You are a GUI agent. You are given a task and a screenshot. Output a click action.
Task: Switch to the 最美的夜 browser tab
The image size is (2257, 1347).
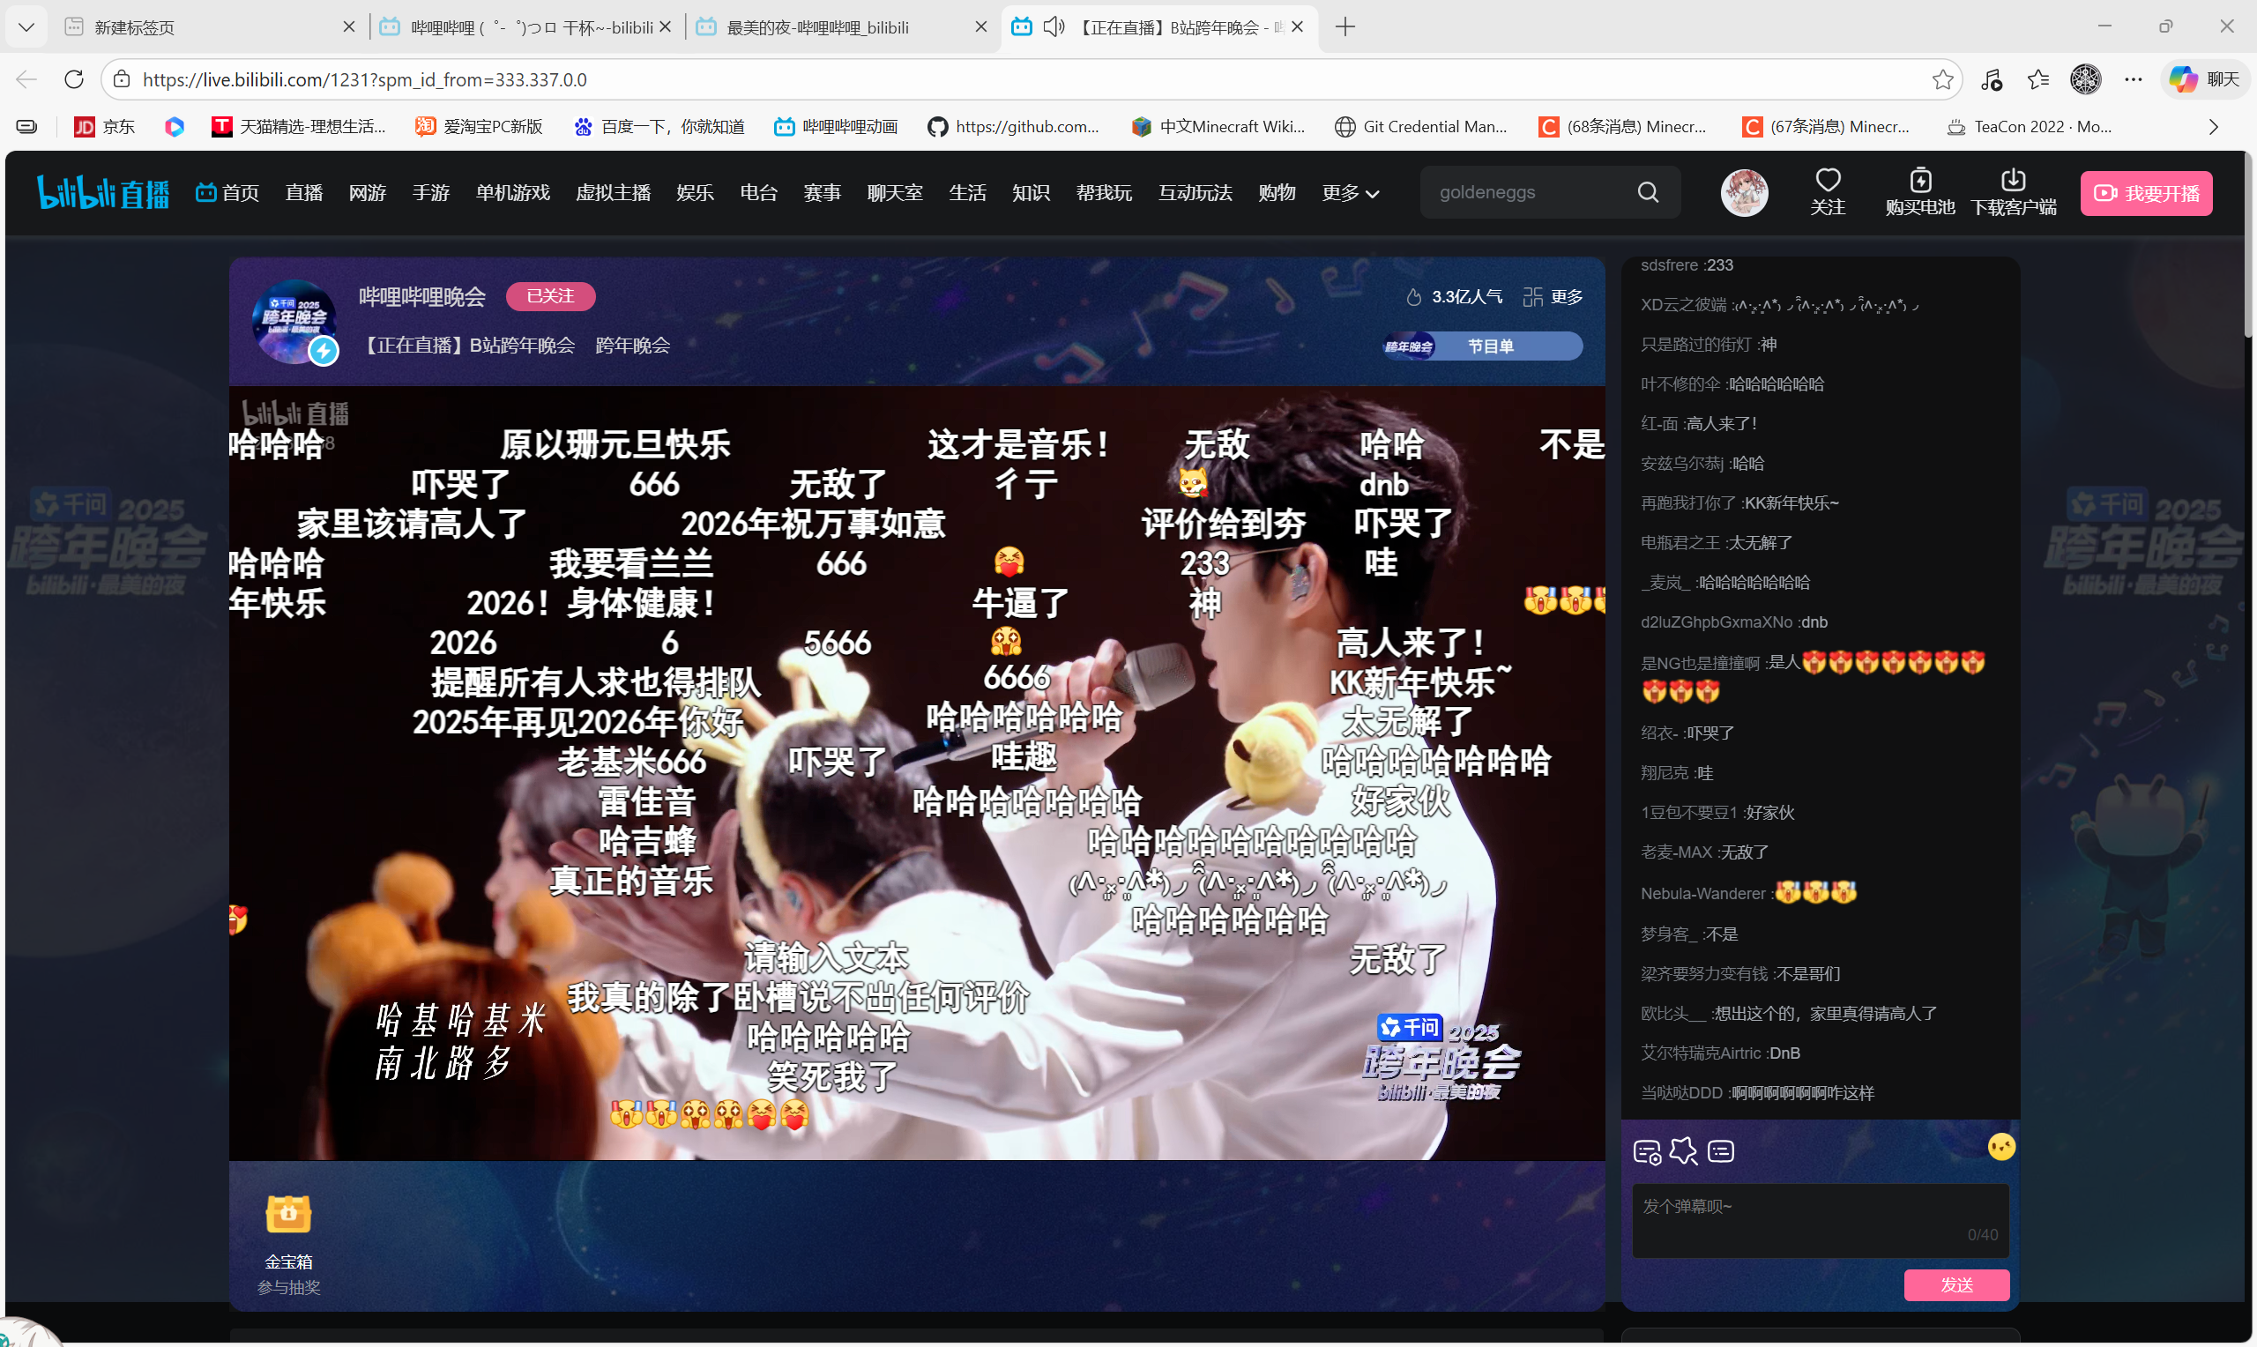coord(816,27)
